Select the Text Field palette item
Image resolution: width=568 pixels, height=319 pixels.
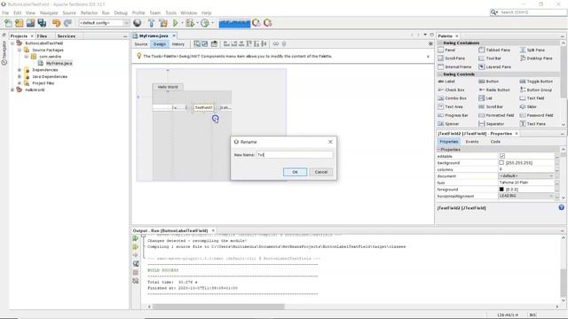[532, 98]
